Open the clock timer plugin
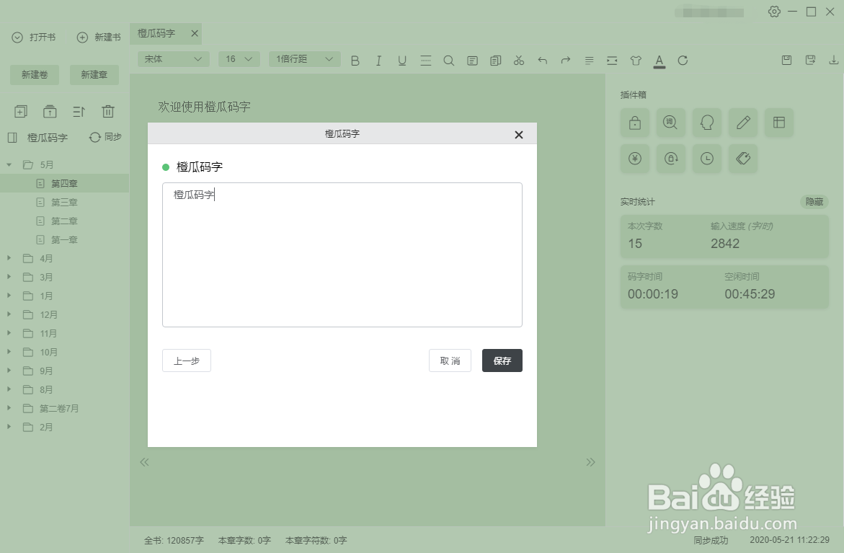The image size is (844, 553). [x=707, y=159]
